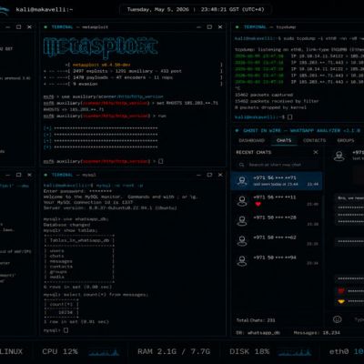Maximize the metasploit terminal window
Screen dimensions: 364x364
(209, 27)
